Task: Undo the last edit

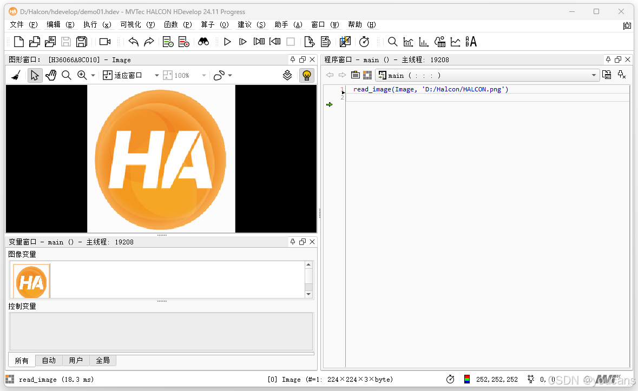Action: [134, 42]
